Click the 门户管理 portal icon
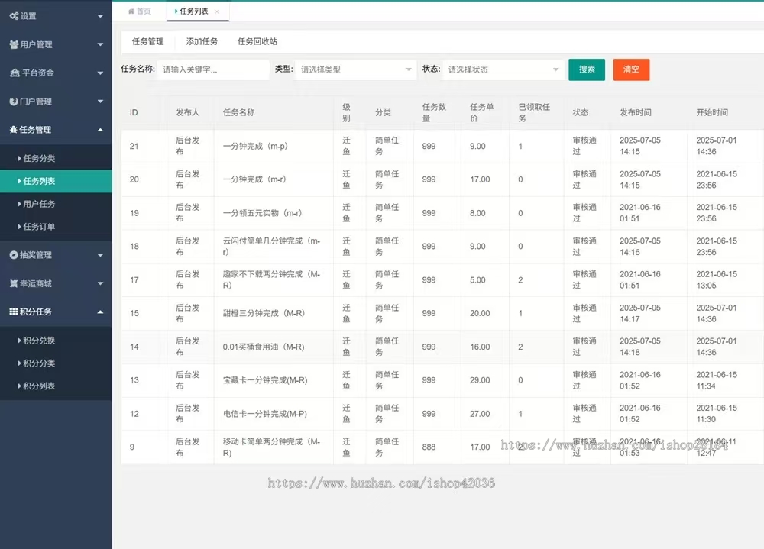This screenshot has height=549, width=764. tap(14, 101)
